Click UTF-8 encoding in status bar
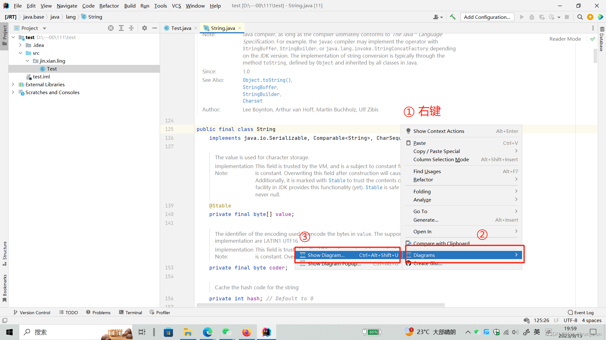The height and width of the screenshot is (340, 606). point(570,320)
